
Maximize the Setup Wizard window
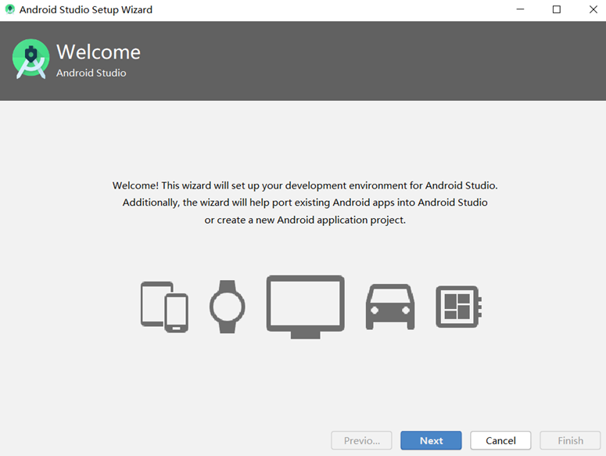557,9
